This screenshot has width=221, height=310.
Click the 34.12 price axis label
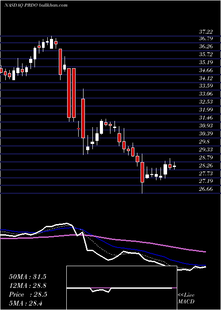point(206,78)
